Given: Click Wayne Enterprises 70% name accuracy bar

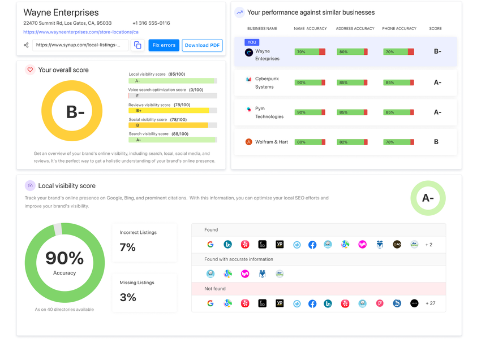Looking at the screenshot, I should tap(310, 52).
